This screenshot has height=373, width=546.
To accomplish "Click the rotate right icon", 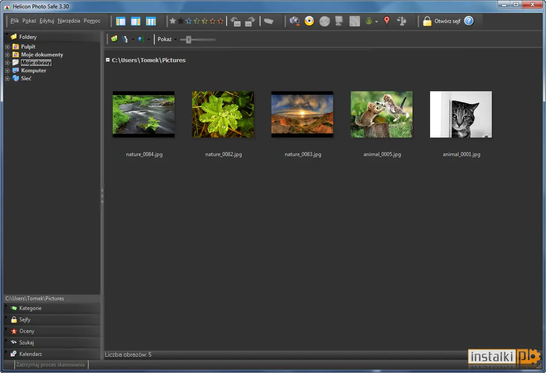I will [x=250, y=21].
